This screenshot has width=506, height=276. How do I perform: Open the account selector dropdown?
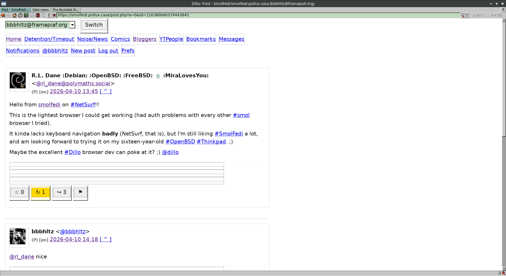[40, 25]
